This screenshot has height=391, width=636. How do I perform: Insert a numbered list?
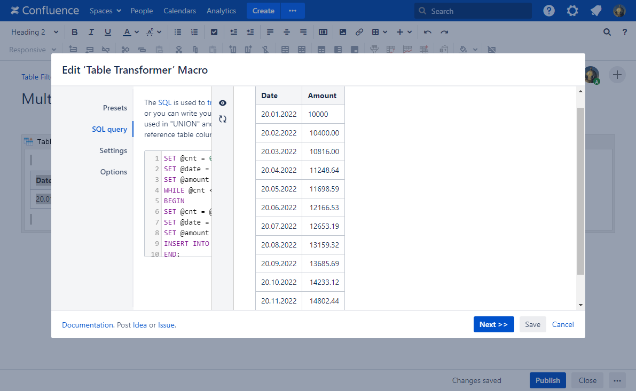194,32
